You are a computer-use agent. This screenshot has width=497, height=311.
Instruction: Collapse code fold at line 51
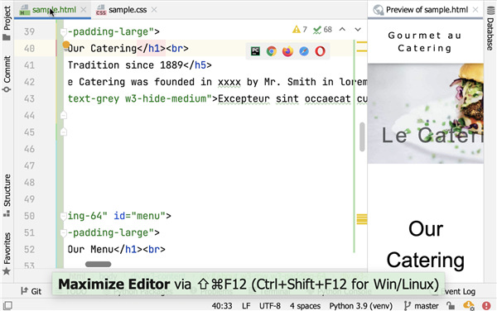tap(64, 233)
